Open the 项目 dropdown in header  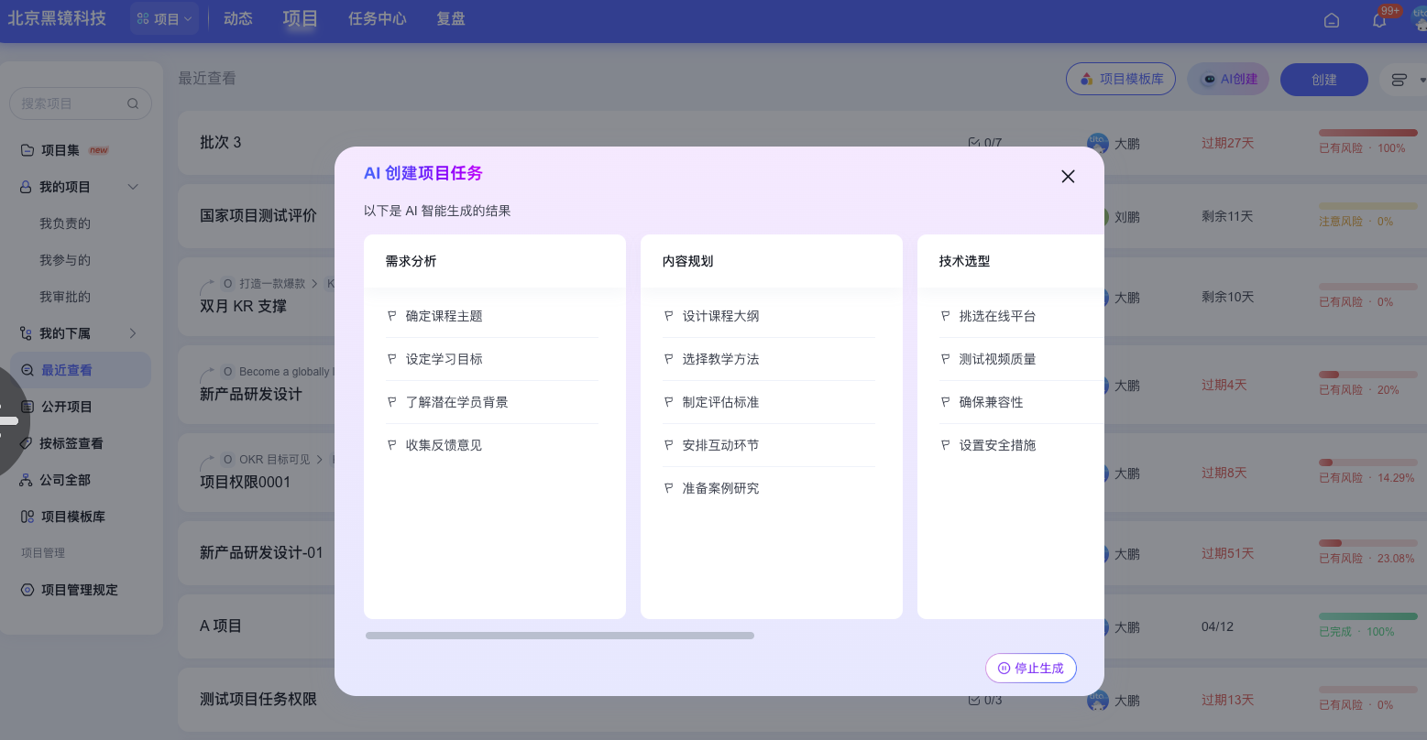(165, 18)
